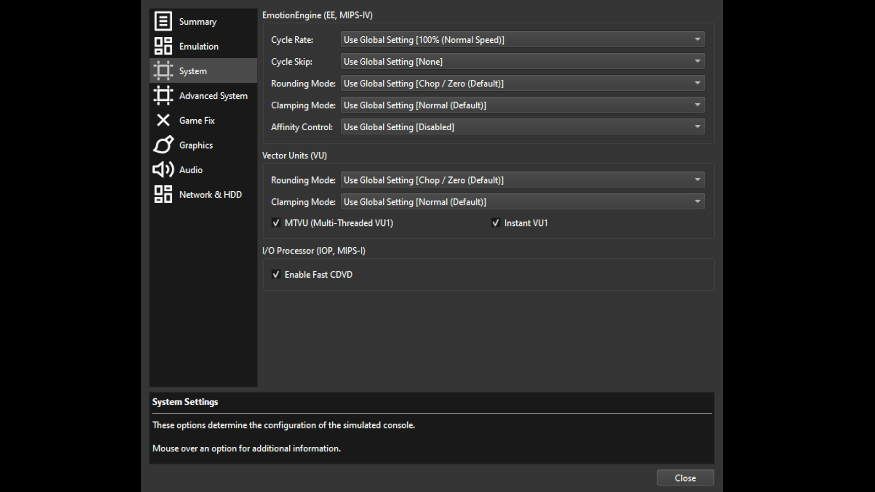Click the Advanced System icon

tap(163, 96)
